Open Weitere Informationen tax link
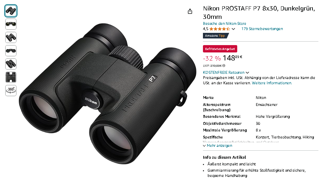324x179 pixels. click(272, 83)
